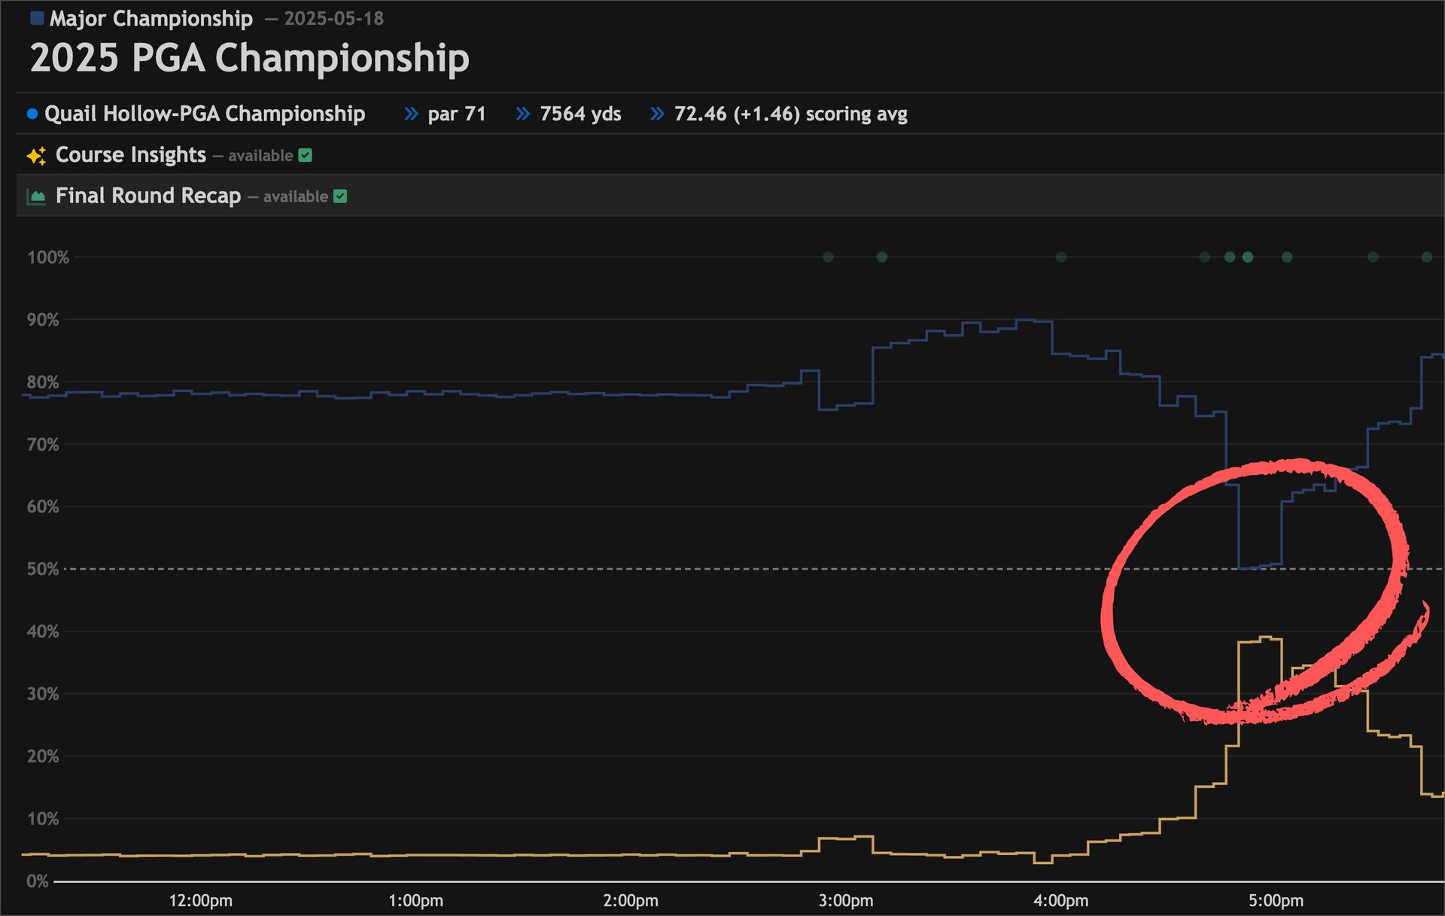This screenshot has width=1445, height=916.
Task: Click the double-chevron icon before par 71
Action: (x=411, y=114)
